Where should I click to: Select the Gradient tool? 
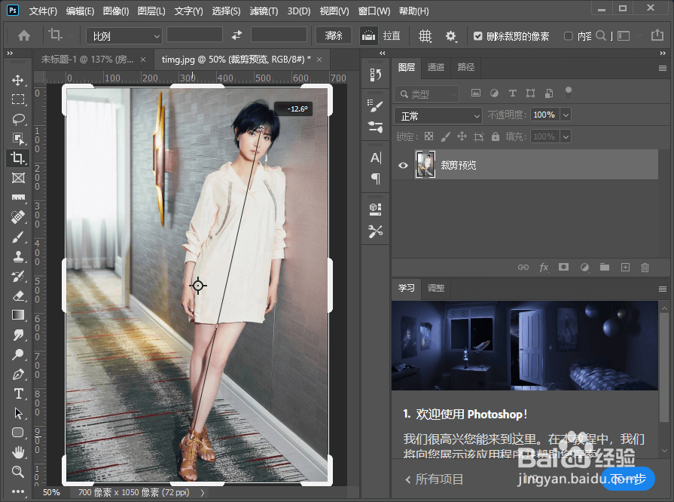pos(17,315)
